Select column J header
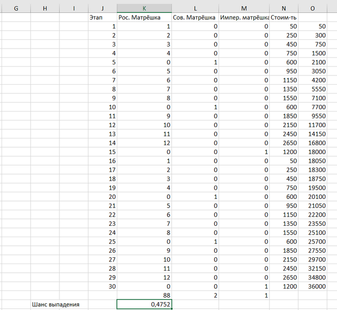This screenshot has height=310, width=337. point(102,8)
